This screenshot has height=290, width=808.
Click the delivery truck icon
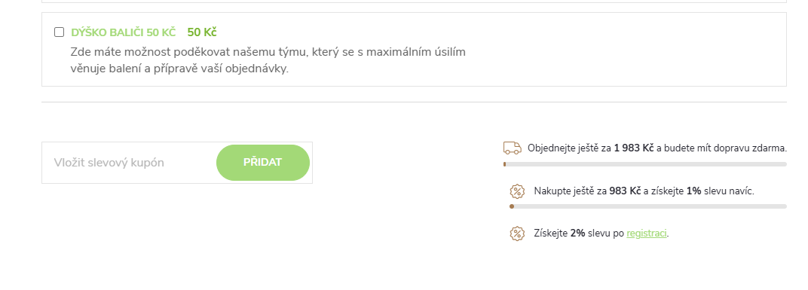(x=513, y=148)
